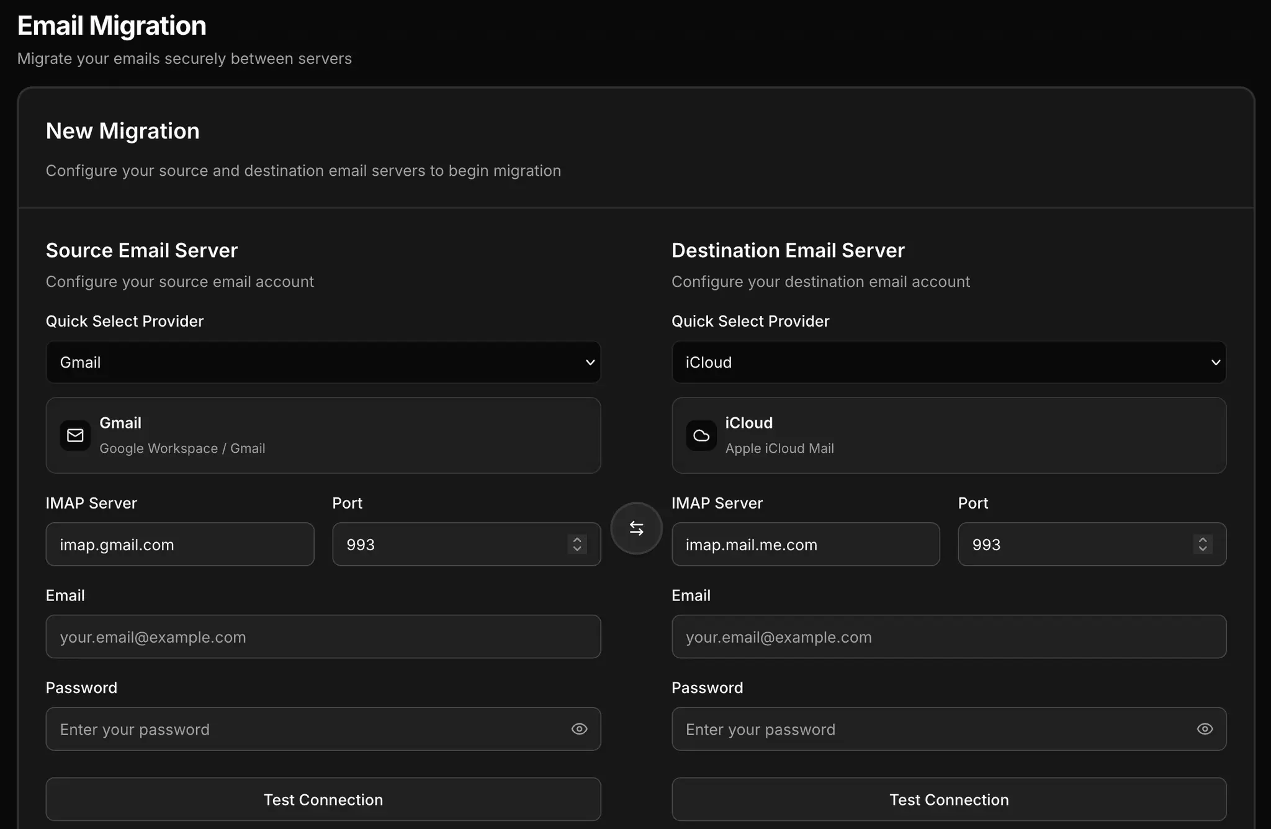Show the destination password

[1205, 729]
